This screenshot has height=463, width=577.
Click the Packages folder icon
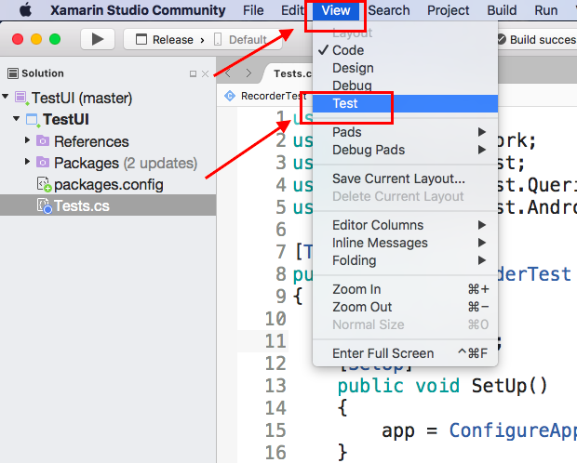43,162
